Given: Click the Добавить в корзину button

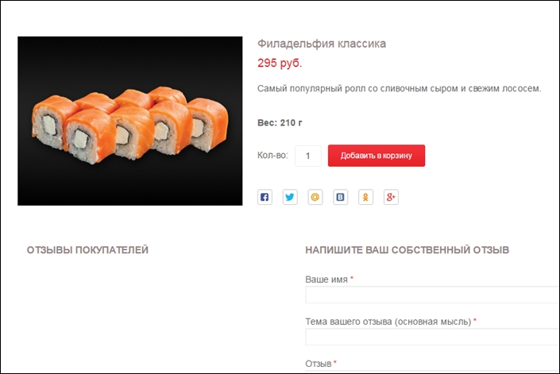Looking at the screenshot, I should [x=377, y=156].
